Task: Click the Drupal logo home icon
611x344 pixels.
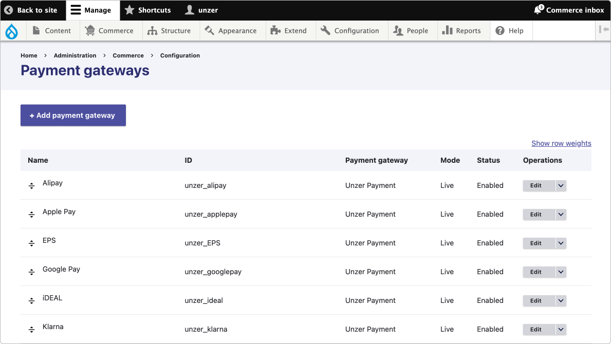Action: pos(12,31)
